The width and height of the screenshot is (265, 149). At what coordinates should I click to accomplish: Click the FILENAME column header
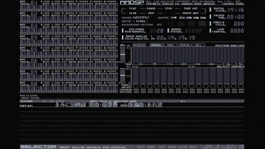click(26, 101)
